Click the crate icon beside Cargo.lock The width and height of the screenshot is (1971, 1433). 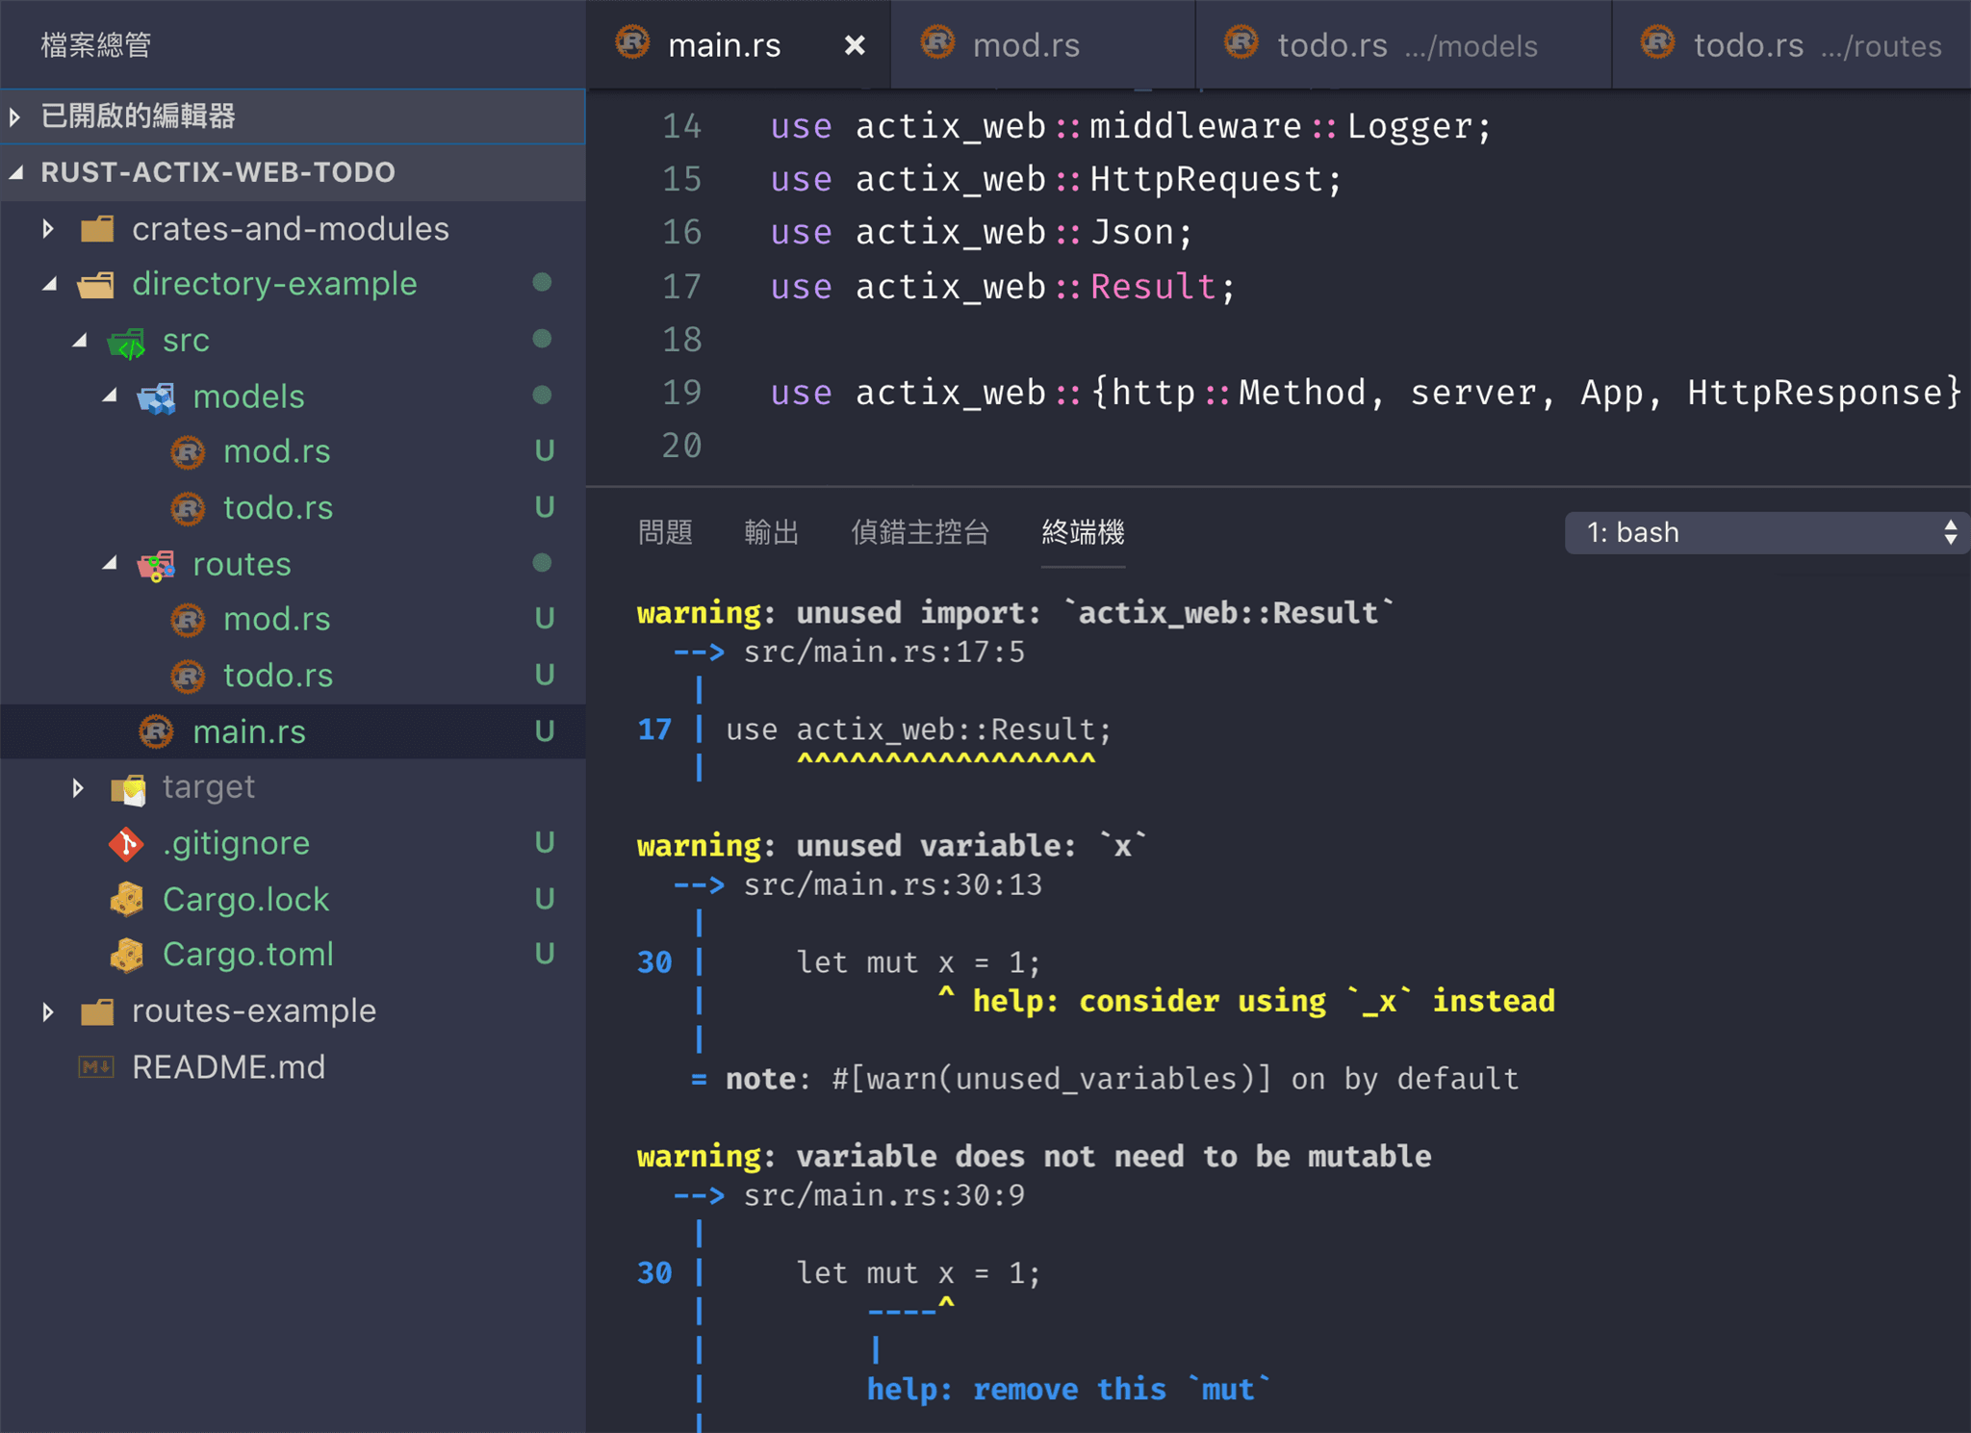click(126, 899)
